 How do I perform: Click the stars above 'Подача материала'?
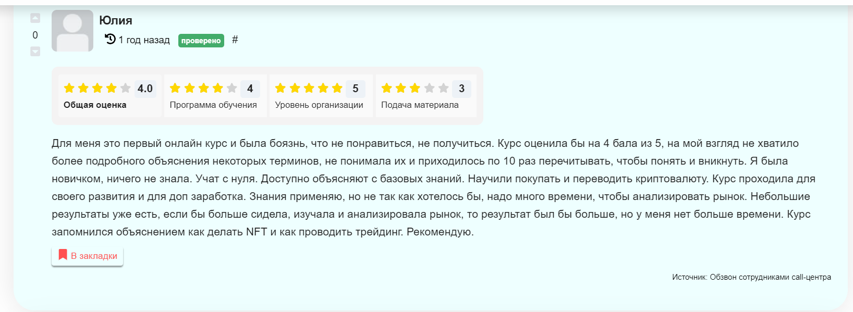point(415,88)
